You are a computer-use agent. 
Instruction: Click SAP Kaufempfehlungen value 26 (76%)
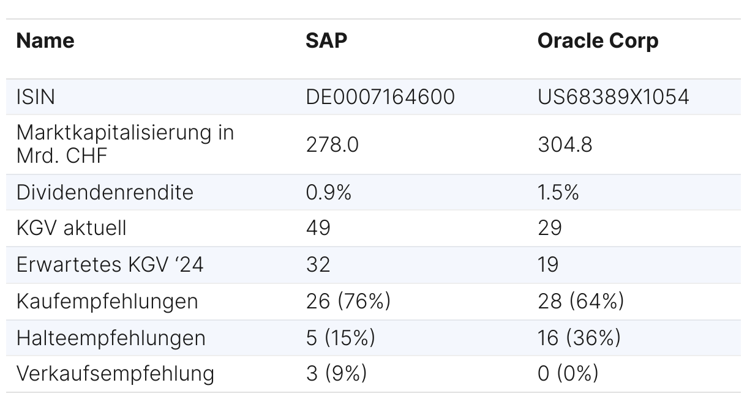pos(348,301)
